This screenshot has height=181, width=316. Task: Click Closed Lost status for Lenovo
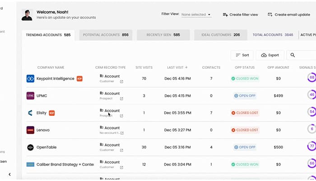(x=245, y=130)
